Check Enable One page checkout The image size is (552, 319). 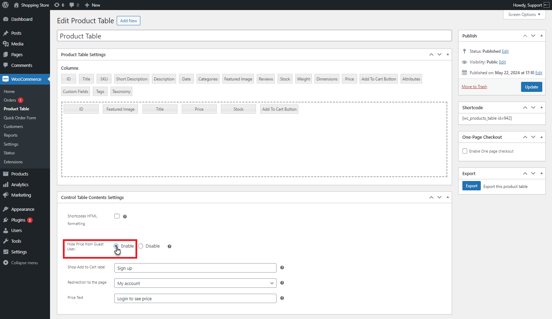pos(465,151)
